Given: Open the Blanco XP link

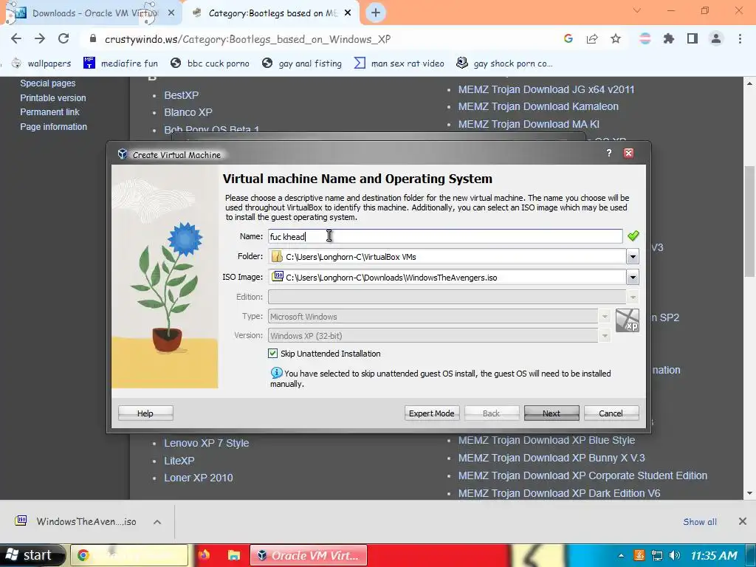Looking at the screenshot, I should tap(188, 112).
